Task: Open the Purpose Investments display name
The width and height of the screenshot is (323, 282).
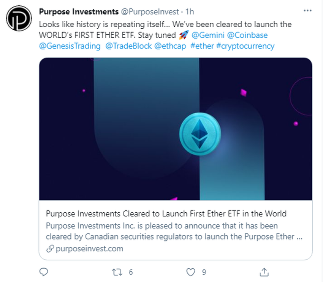Action: point(79,12)
